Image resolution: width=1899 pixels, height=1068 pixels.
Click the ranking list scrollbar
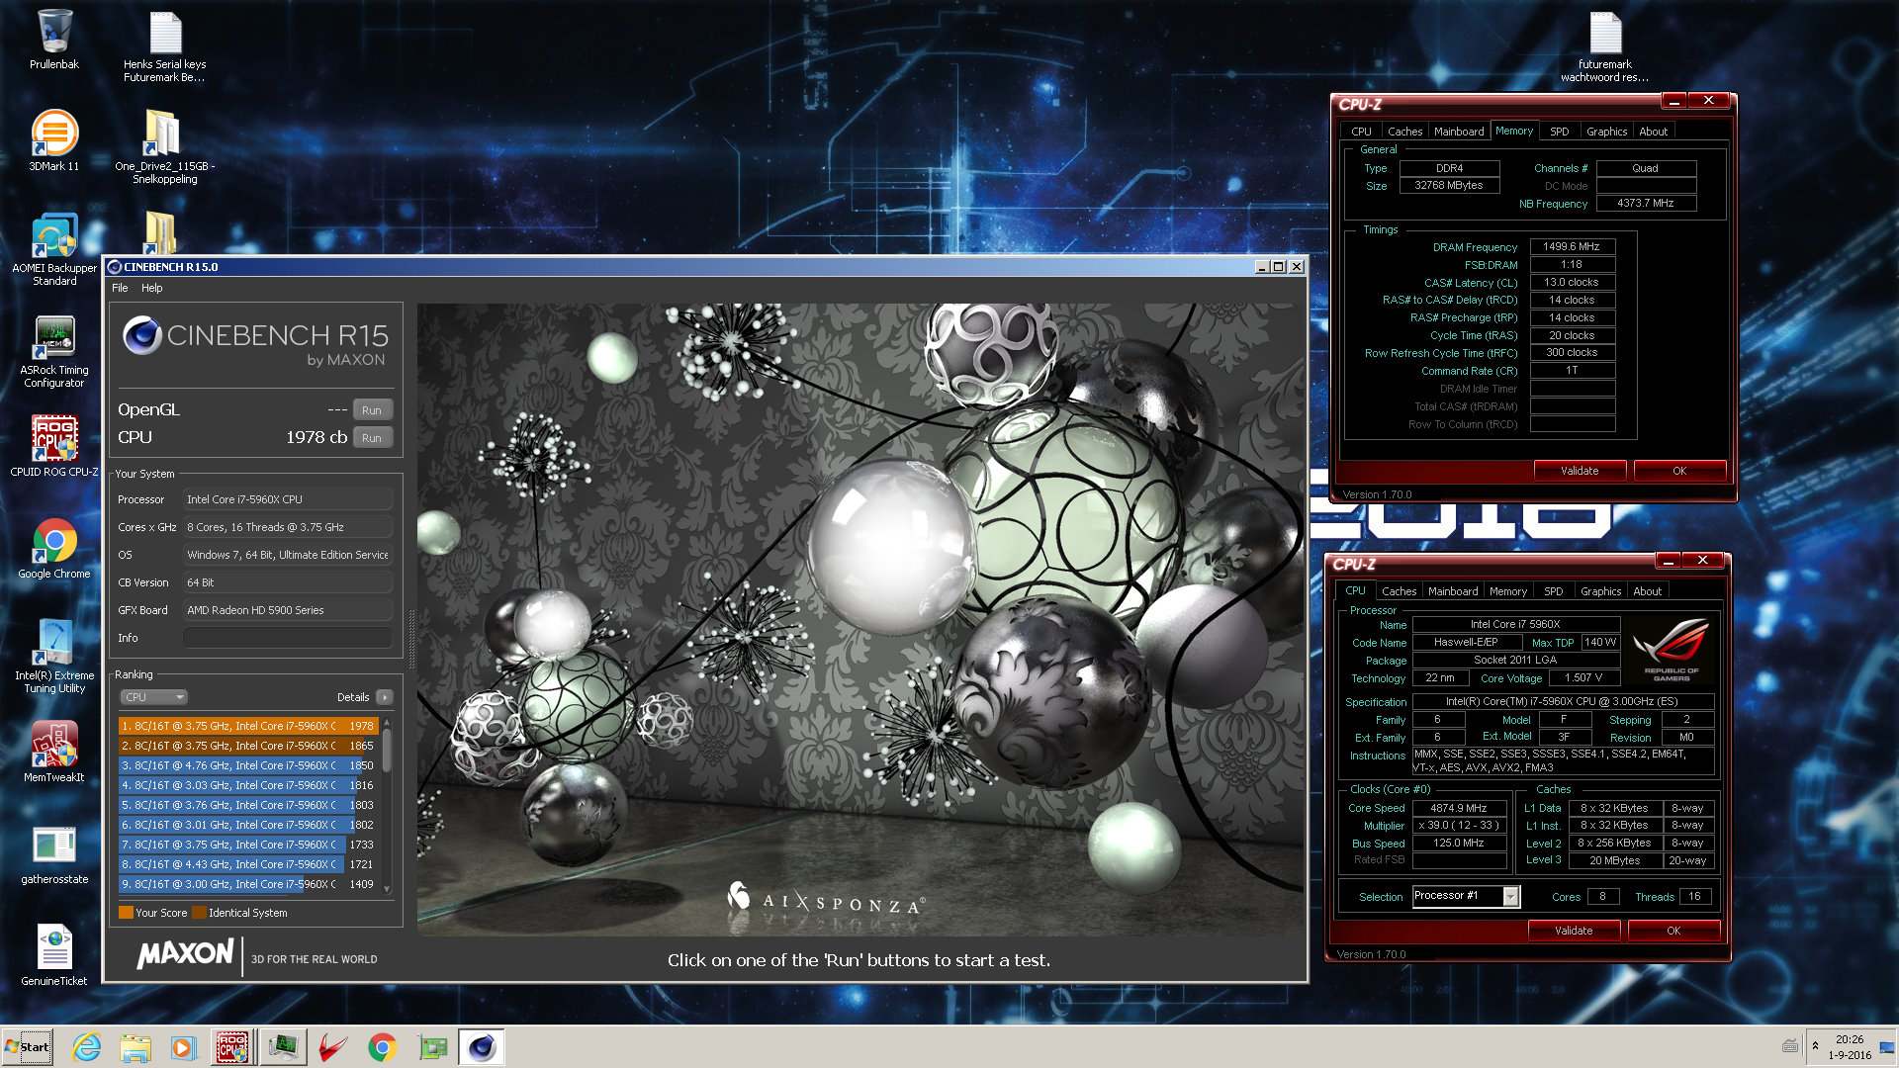(x=387, y=751)
